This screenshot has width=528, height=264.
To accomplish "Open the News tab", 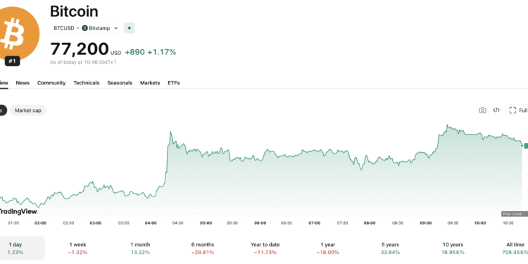I will [23, 83].
